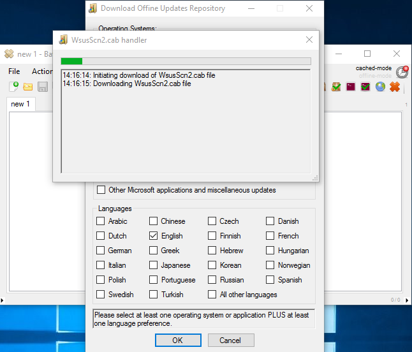Click the right scroll arrow at BatchPatch bottom
Screen dimensions: 412x352
tap(407, 300)
